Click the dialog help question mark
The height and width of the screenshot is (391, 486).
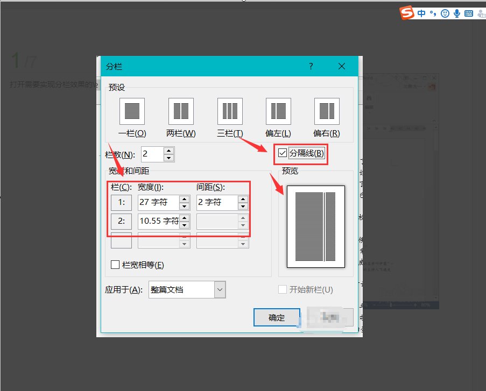point(311,66)
